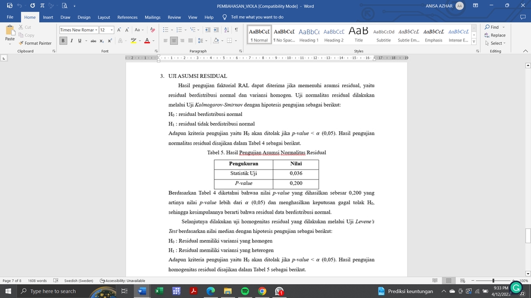
Task: Open font name dropdown
Action: pyautogui.click(x=96, y=30)
